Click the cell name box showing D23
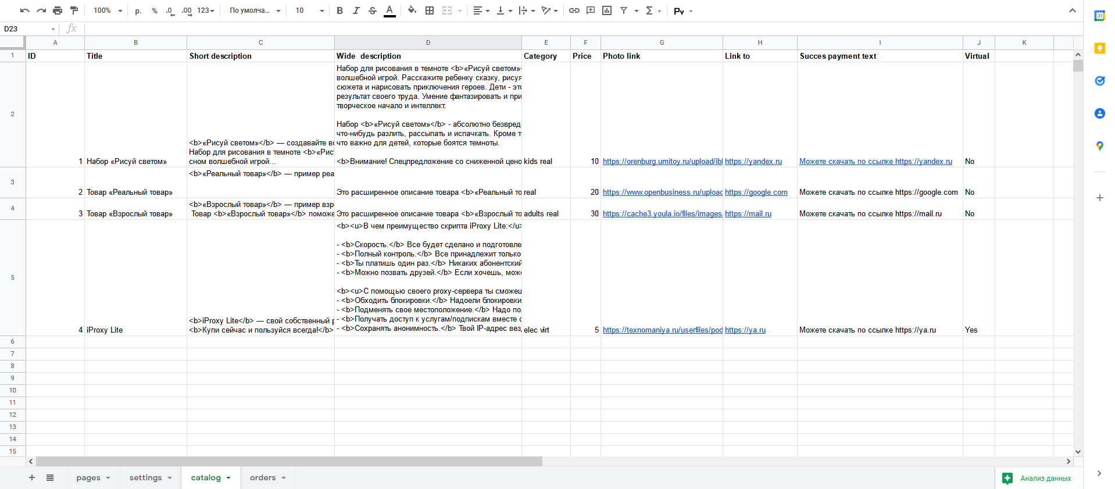1115x489 pixels. coord(26,28)
